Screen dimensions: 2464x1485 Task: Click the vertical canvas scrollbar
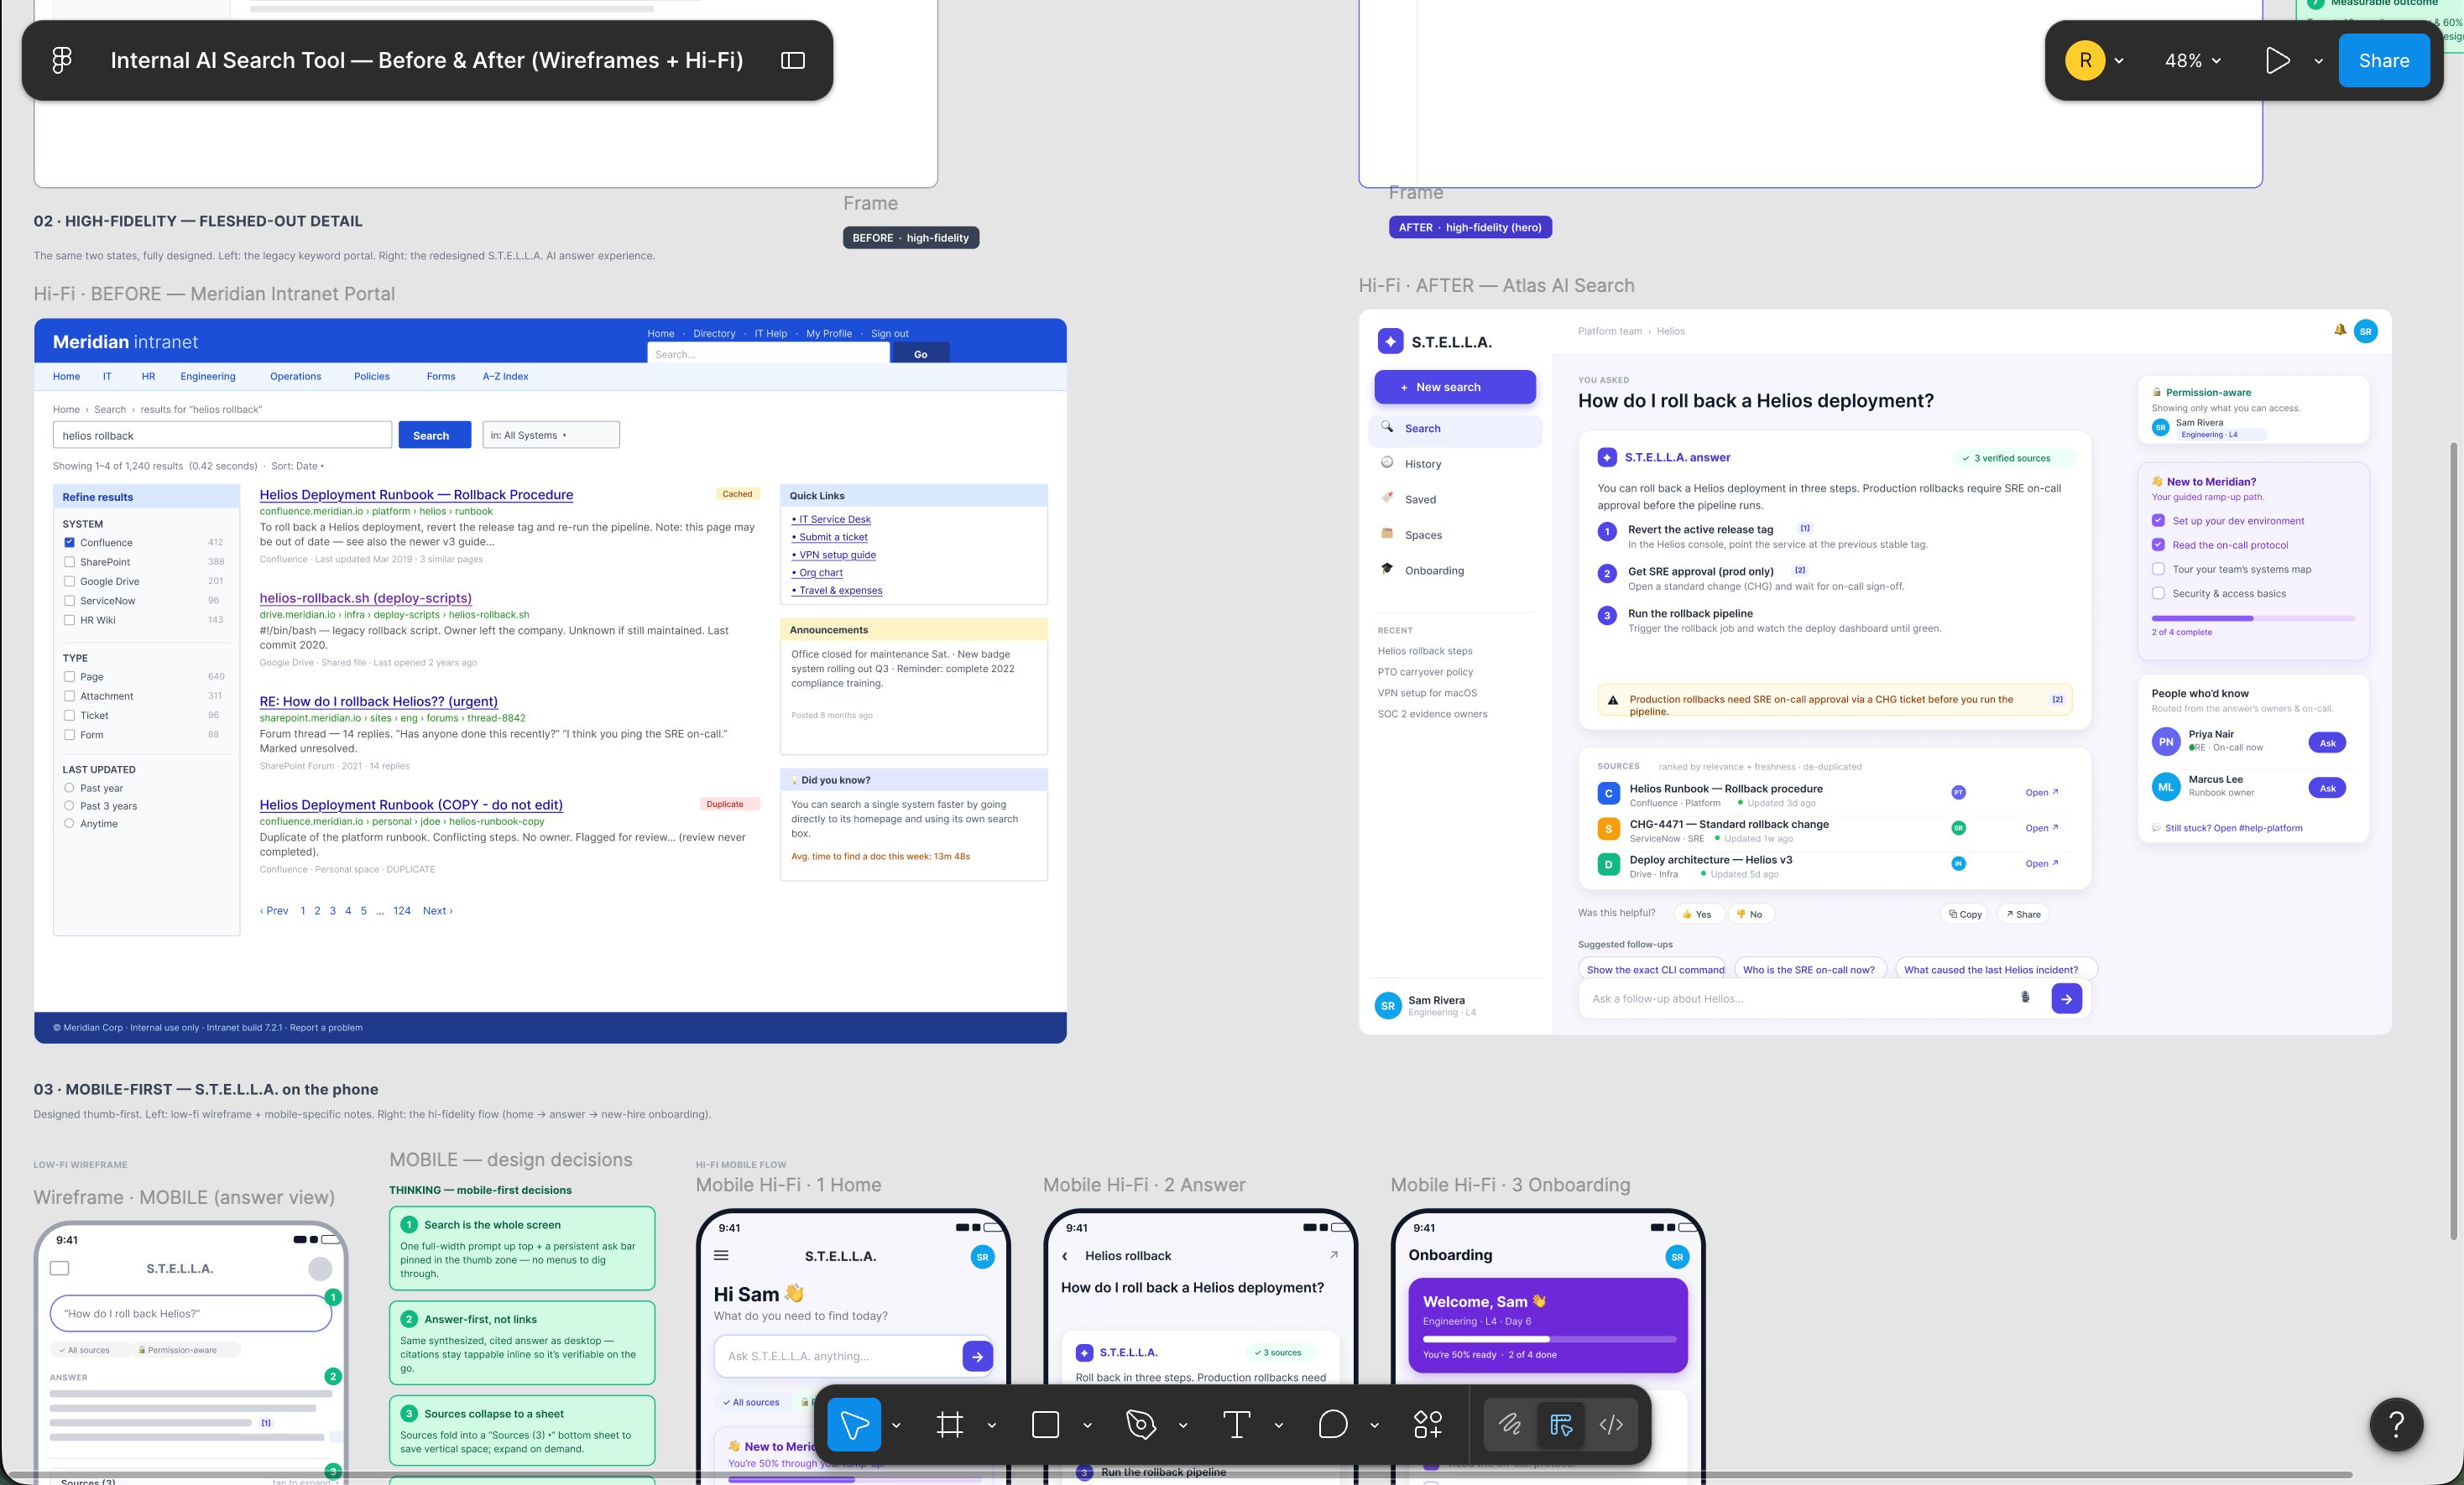pyautogui.click(x=2453, y=840)
